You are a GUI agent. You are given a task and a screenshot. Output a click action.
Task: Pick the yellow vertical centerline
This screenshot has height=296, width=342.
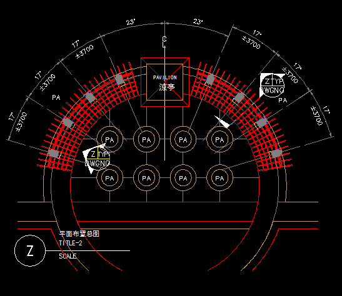click(164, 104)
